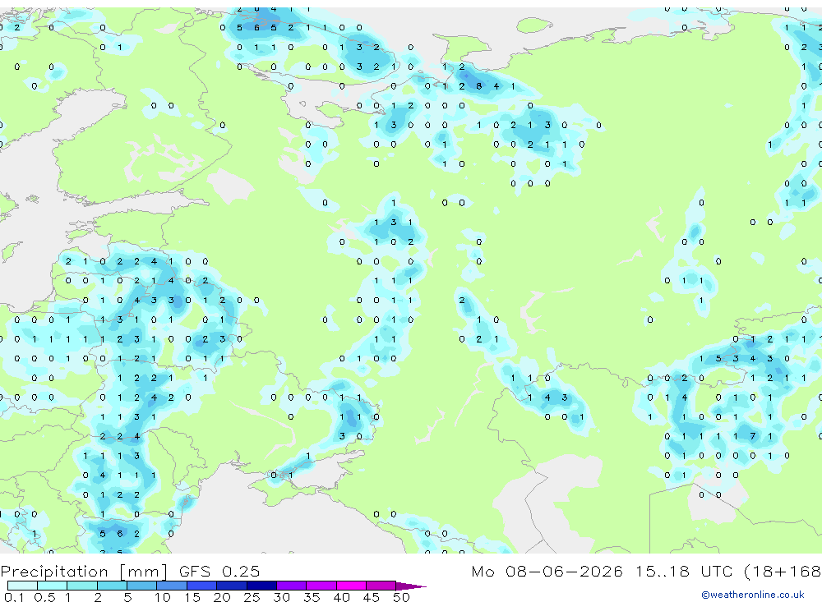This screenshot has height=602, width=822.
Task: Open the weatheronline.co.uk copyright link
Action: 752,595
